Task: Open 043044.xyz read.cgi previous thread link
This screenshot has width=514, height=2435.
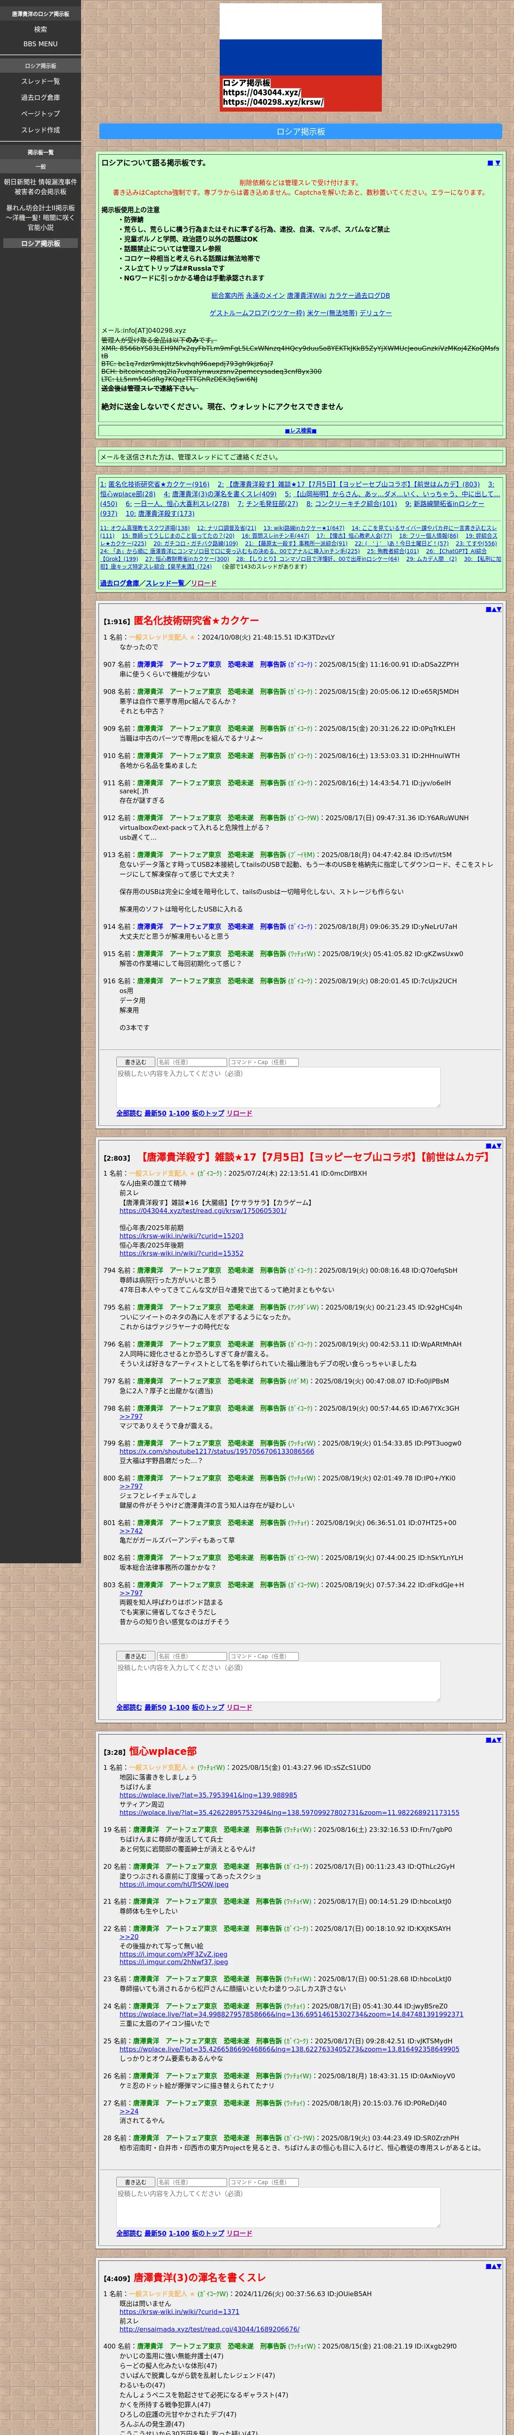Action: coord(203,1211)
